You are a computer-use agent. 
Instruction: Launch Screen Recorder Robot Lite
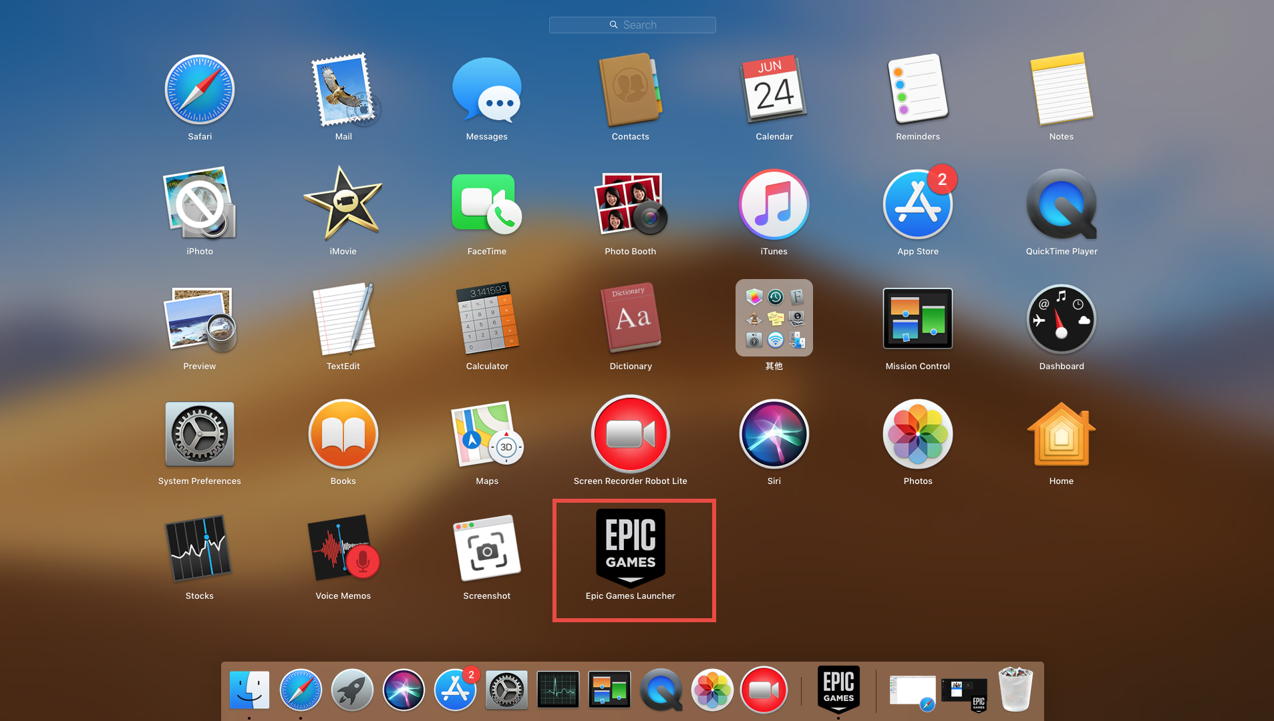[x=630, y=433]
